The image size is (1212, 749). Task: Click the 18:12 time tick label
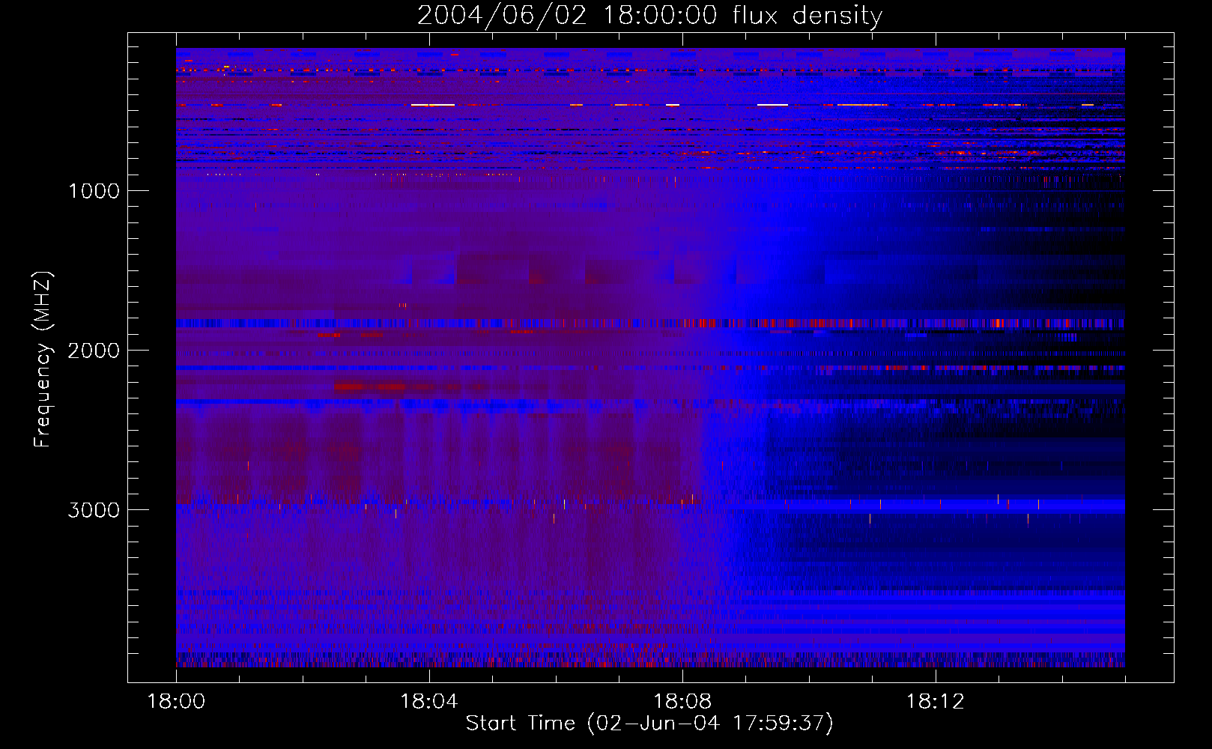(936, 702)
